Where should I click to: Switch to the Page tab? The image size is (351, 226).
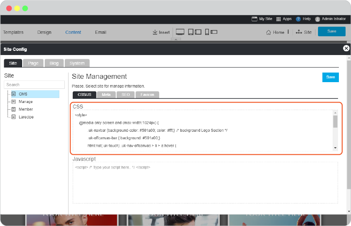[33, 63]
